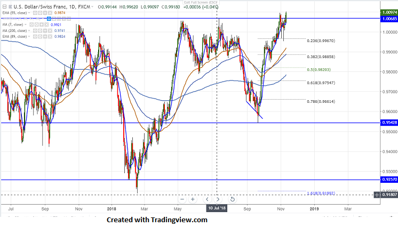Open dropdown next to U.S. Dollar/Swiss Franc title

[x=92, y=6]
